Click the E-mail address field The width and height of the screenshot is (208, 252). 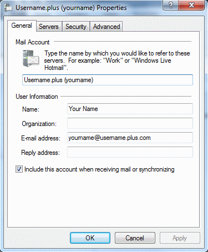(x=130, y=138)
